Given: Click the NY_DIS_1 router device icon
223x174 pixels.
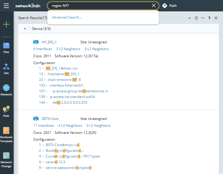Looking at the screenshot, I should [x=36, y=42].
